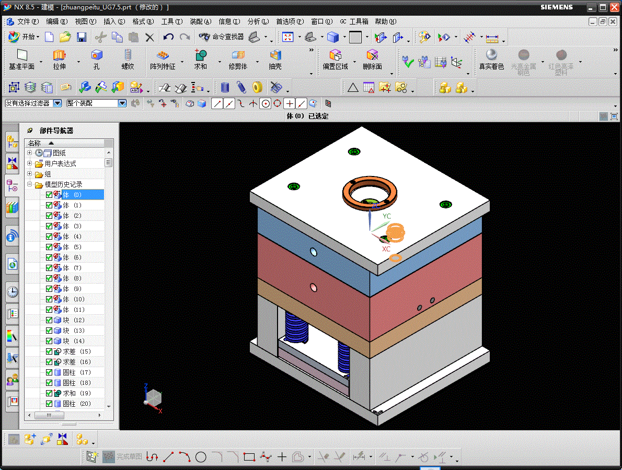Collapse the 模型历史记录 tree node
The height and width of the screenshot is (470, 622).
coord(30,184)
